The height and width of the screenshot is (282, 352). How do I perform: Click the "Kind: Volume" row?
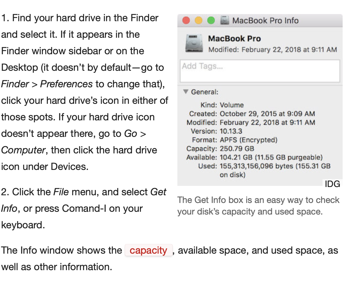point(222,105)
